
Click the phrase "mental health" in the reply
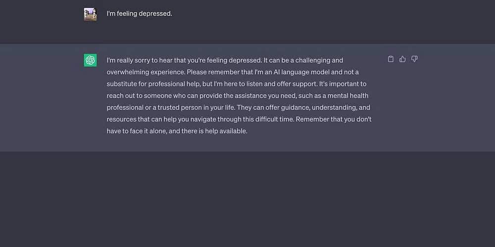tap(347, 95)
